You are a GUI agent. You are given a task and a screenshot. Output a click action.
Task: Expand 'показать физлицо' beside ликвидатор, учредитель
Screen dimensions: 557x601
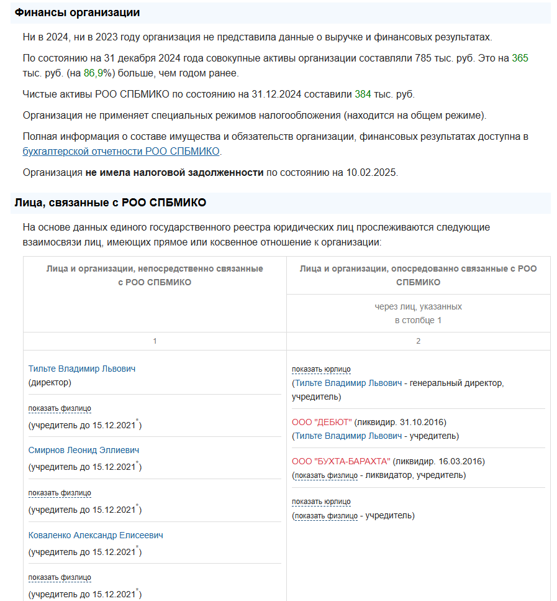pos(326,475)
